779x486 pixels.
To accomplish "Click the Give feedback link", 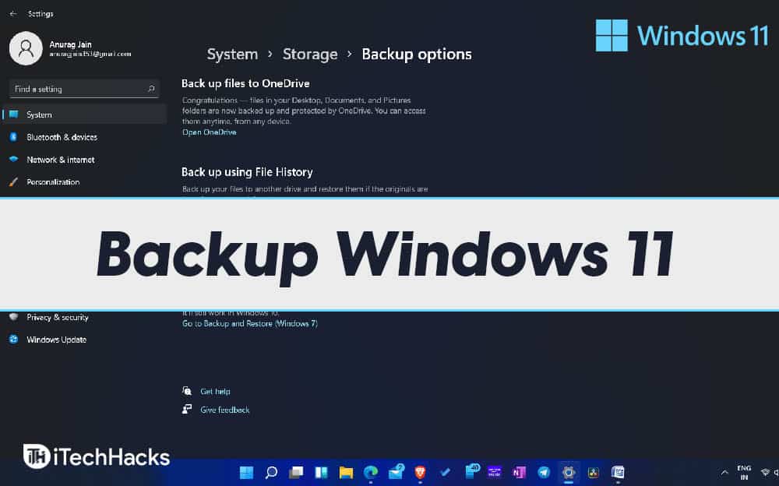I will coord(224,410).
